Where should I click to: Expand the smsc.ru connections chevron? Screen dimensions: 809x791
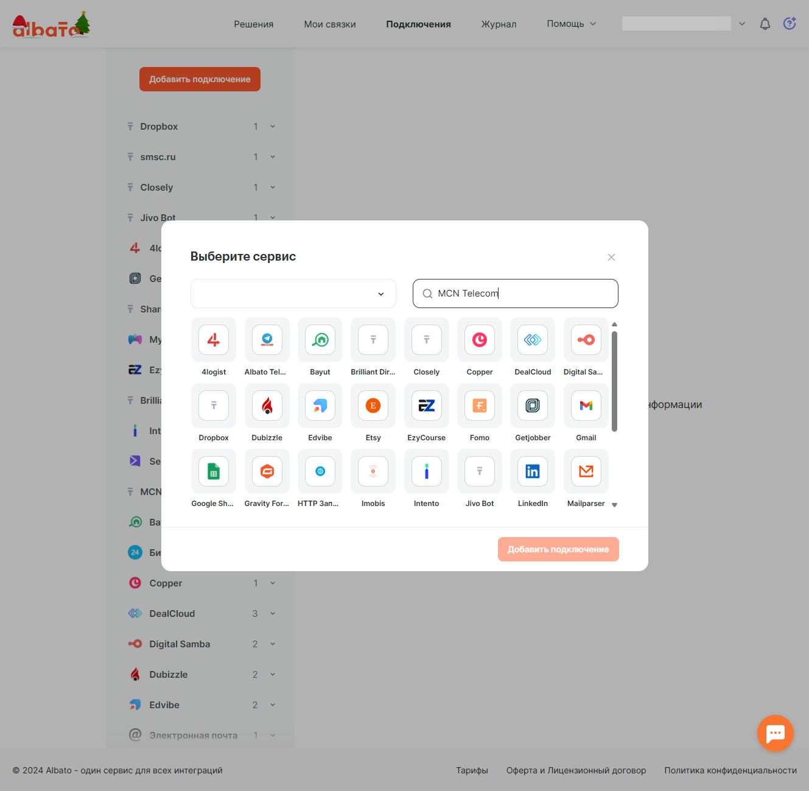(273, 157)
